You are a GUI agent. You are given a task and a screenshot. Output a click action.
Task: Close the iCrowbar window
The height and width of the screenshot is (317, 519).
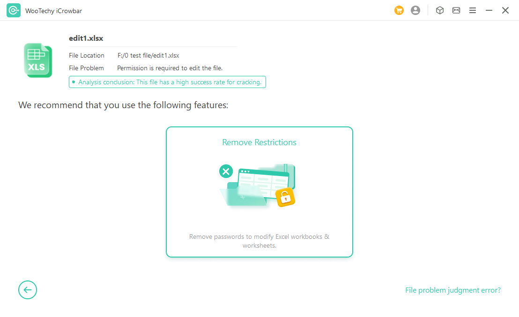[505, 10]
